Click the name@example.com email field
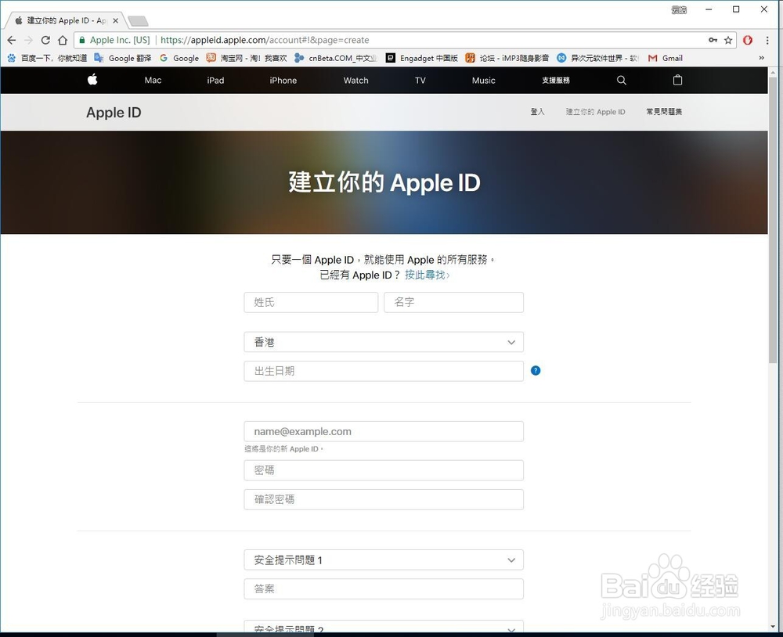 pos(384,431)
